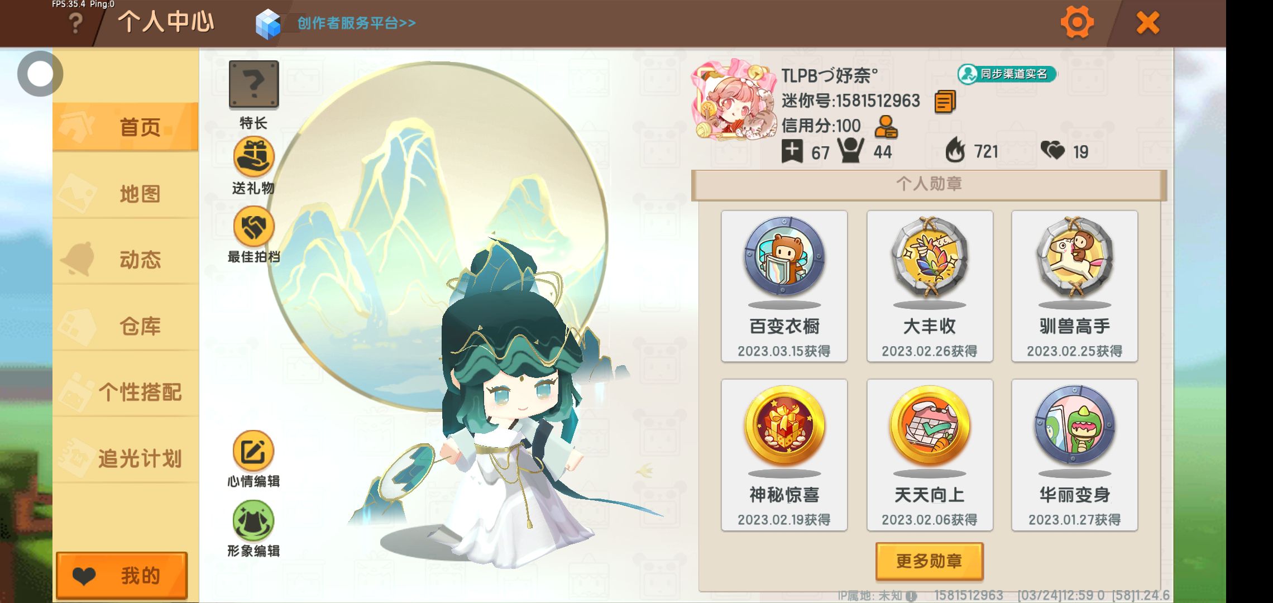Open the 特长 question-mark block icon

pyautogui.click(x=254, y=84)
